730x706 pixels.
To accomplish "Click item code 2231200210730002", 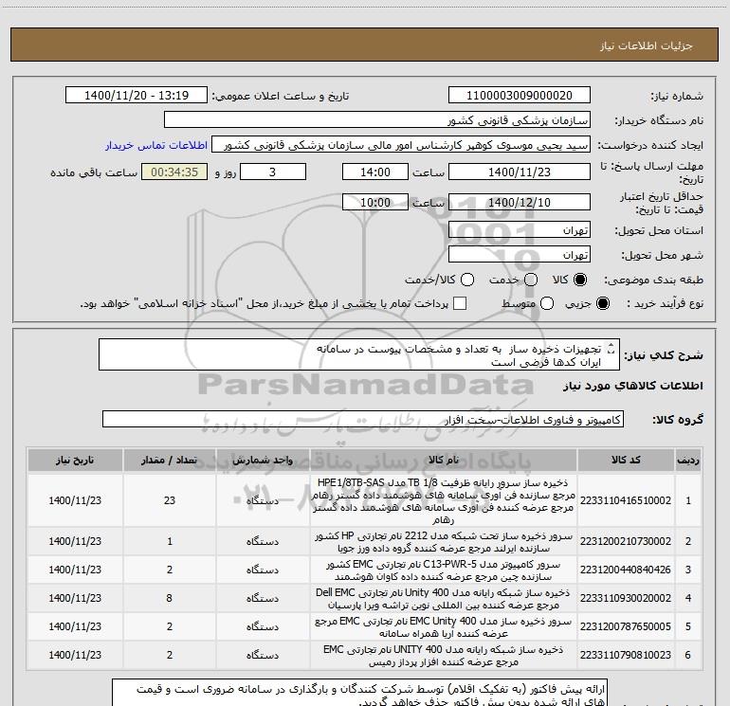I will pyautogui.click(x=626, y=541).
